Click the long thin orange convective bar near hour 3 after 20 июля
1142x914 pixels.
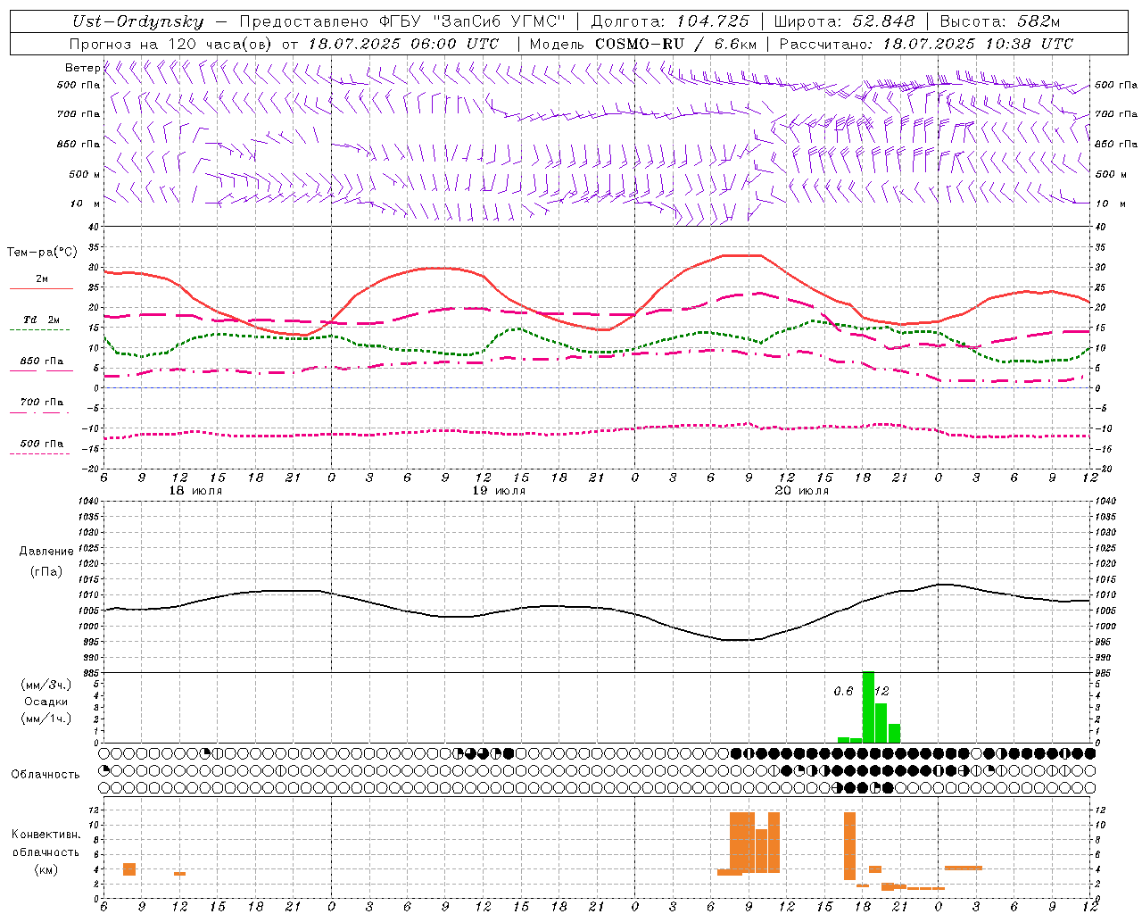click(x=964, y=868)
